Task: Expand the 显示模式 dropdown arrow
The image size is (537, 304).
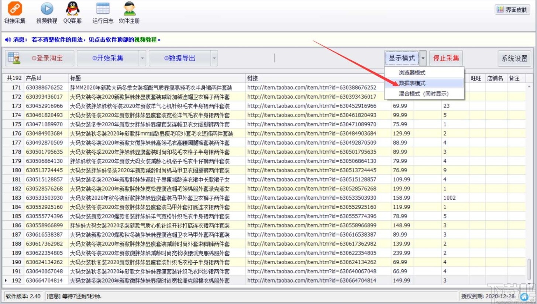Action: click(423, 58)
